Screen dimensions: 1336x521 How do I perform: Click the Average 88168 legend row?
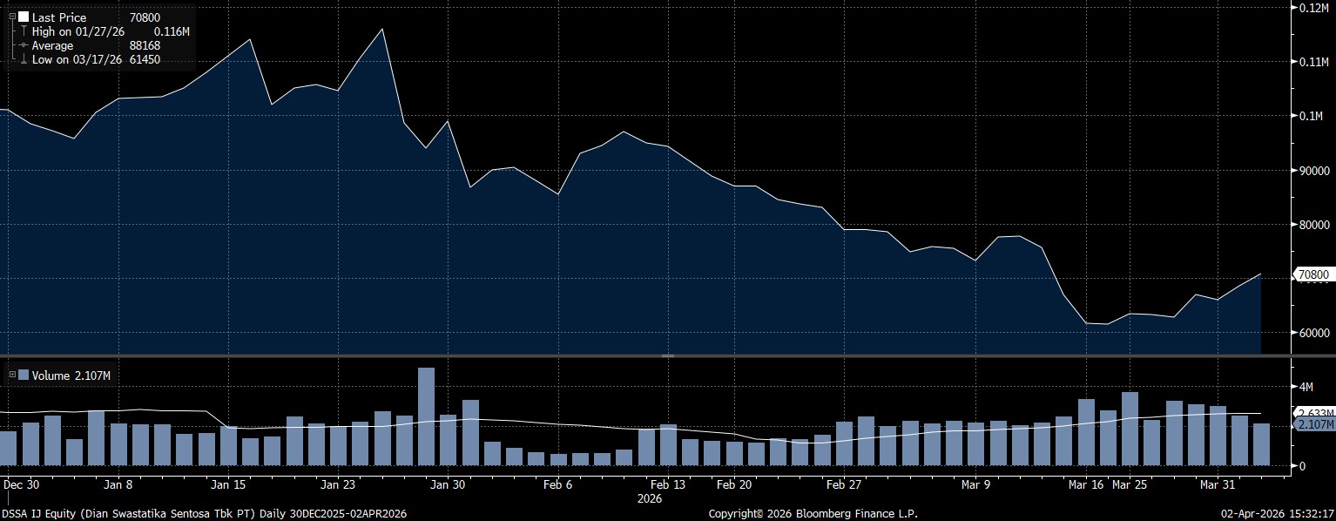[96, 45]
